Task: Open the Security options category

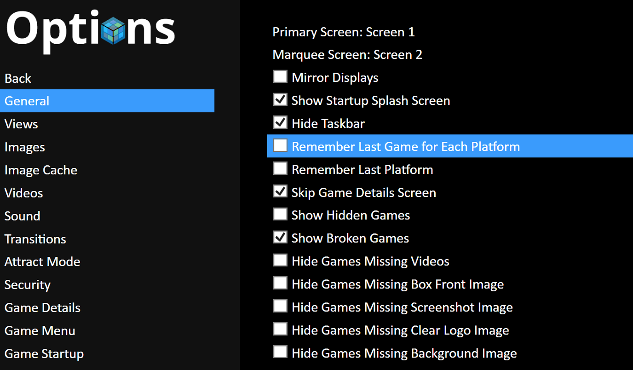Action: tap(28, 285)
